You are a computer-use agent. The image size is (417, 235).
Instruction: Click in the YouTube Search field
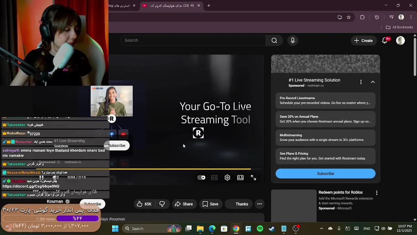(x=193, y=40)
